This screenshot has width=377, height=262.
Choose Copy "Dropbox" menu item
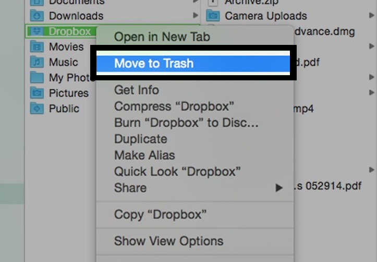click(161, 215)
